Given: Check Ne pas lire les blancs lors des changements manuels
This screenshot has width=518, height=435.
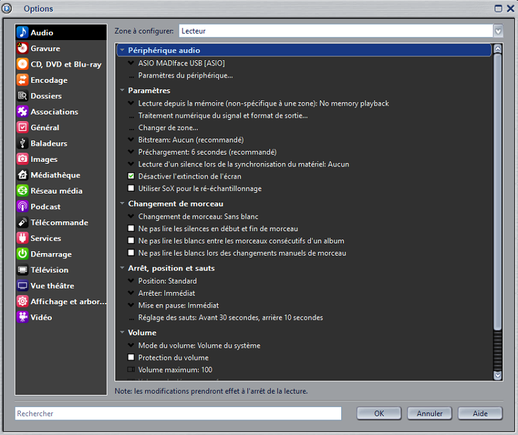Looking at the screenshot, I should (x=131, y=252).
